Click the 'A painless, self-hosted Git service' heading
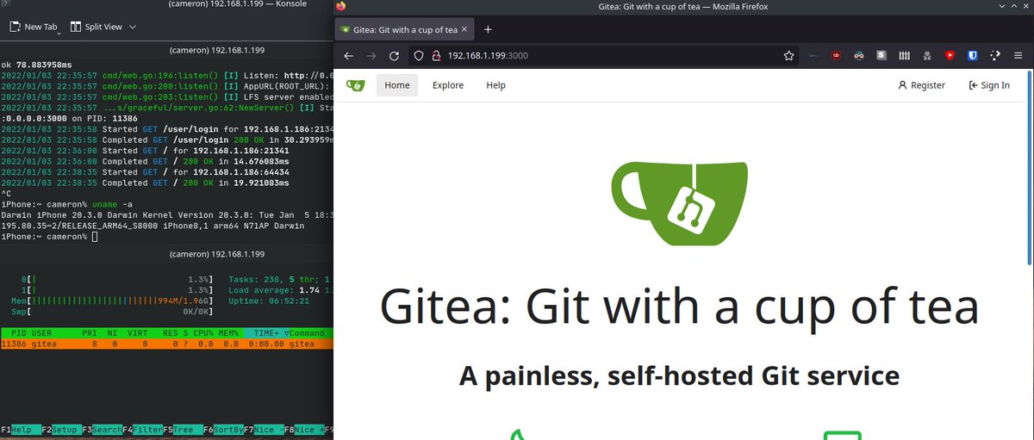Image resolution: width=1034 pixels, height=440 pixels. [x=679, y=375]
